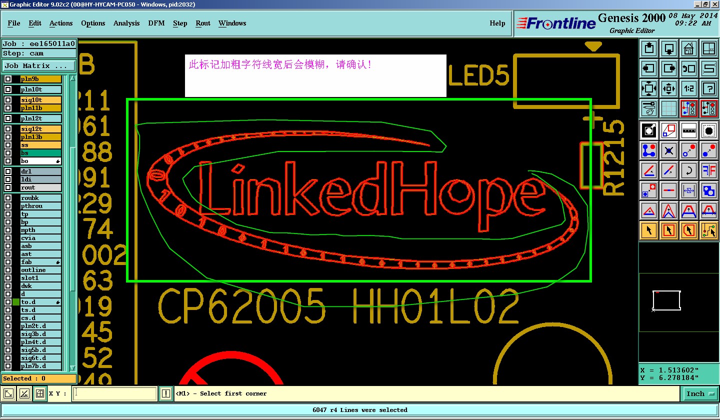The height and width of the screenshot is (420, 720).
Task: Click layer list scroll up arrow
Action: coord(73,78)
